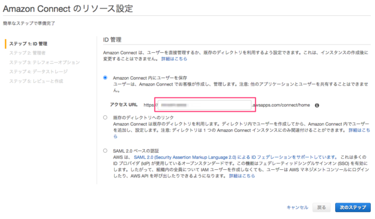Open '詳細はこちら' link in existing directory option
The height and width of the screenshot is (219, 375).
click(x=359, y=131)
